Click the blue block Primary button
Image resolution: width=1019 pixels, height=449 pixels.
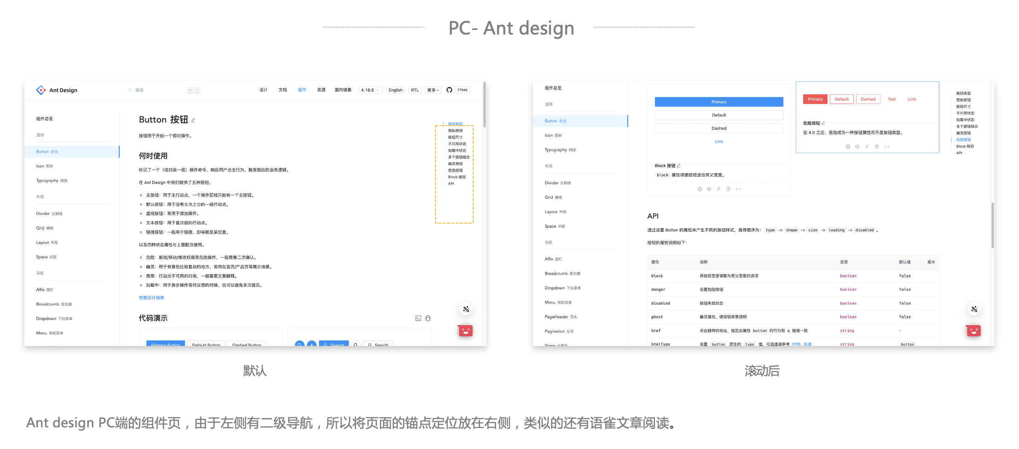coord(719,102)
